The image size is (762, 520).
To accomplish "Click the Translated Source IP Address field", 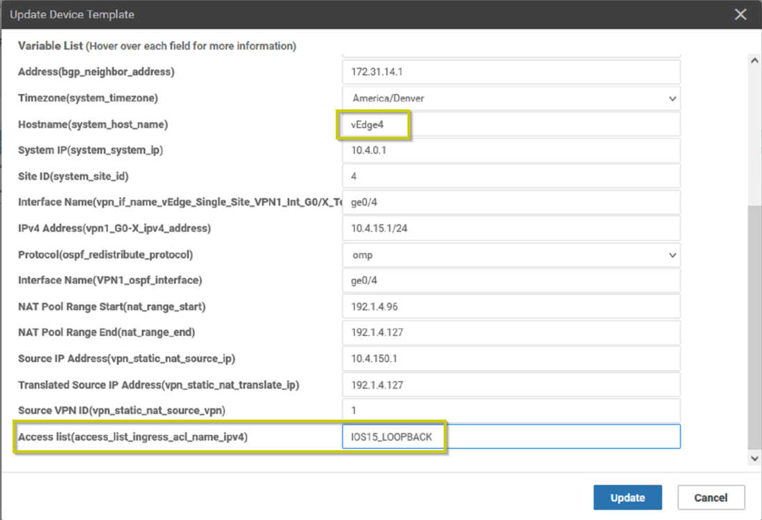I will point(511,385).
